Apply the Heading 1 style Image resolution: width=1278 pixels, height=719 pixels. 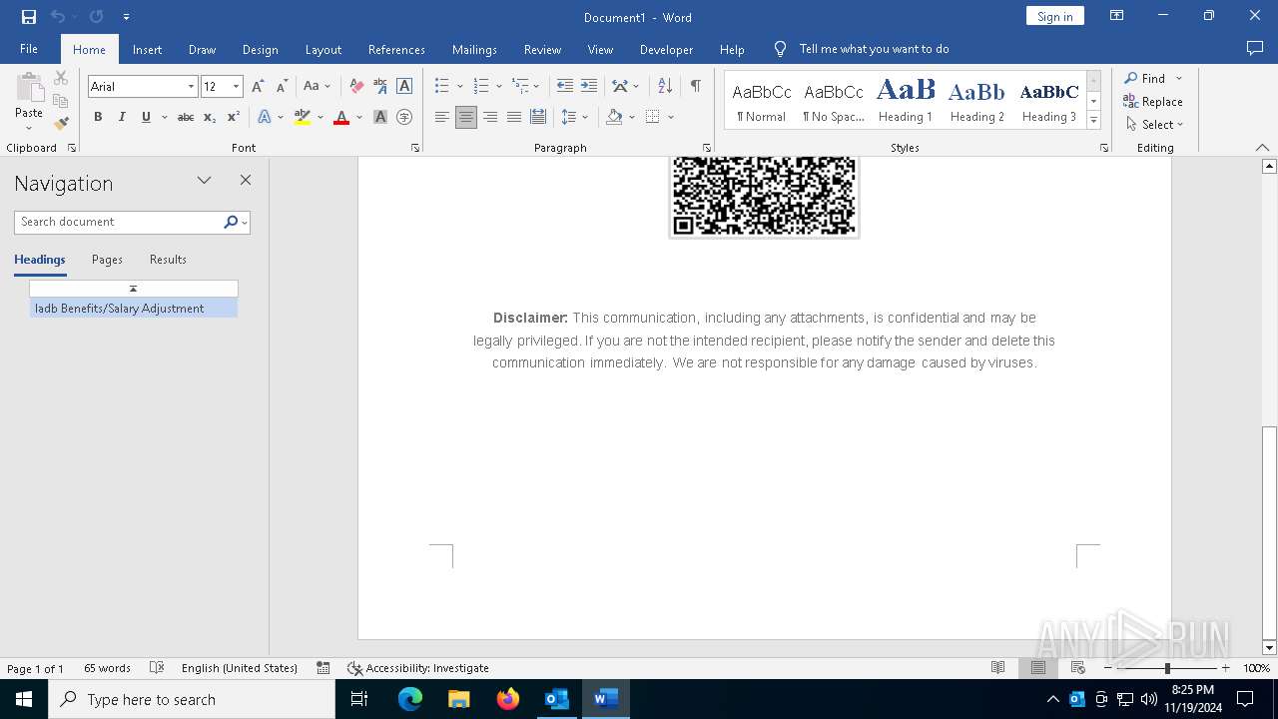[x=906, y=101]
